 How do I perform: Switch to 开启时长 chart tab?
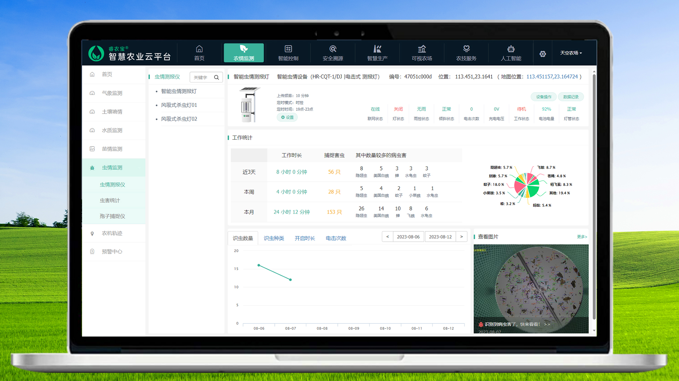[305, 238]
